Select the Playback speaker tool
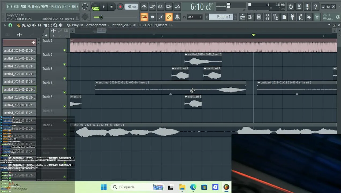The height and width of the screenshot is (193, 341). coord(61,25)
